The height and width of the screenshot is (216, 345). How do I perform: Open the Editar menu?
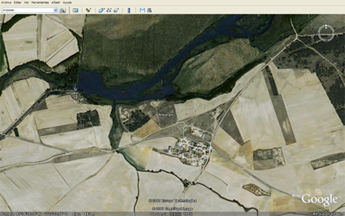pos(17,2)
